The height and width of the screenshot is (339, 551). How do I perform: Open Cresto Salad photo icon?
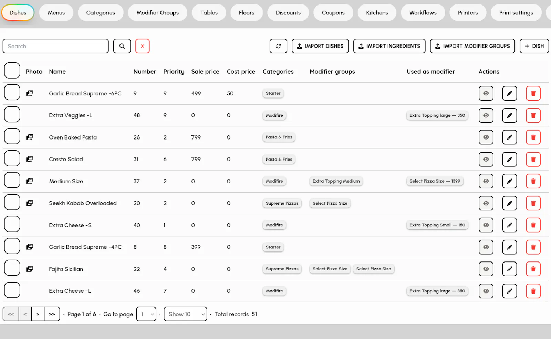point(30,159)
